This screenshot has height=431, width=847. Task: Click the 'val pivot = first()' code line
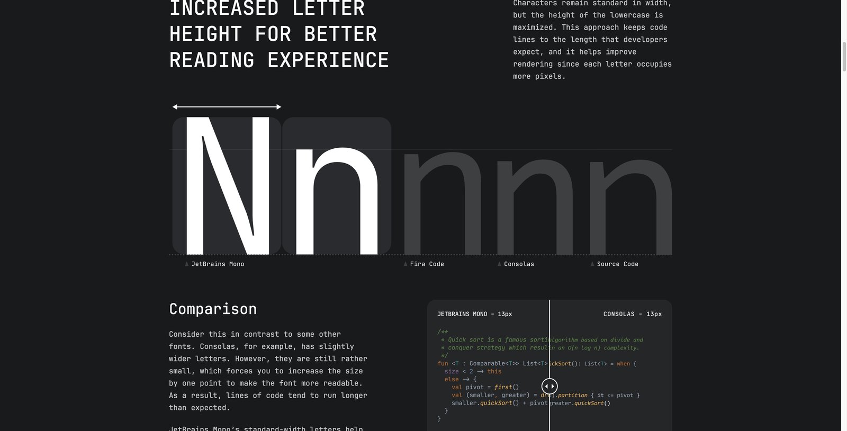pos(485,387)
